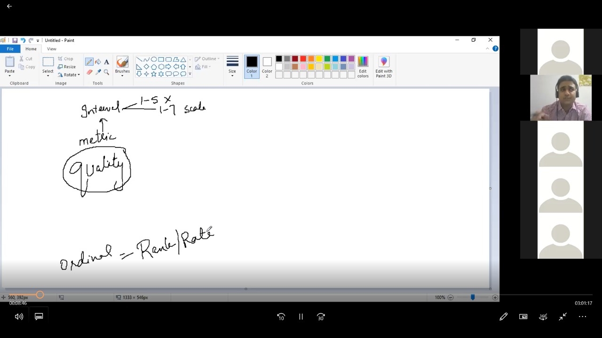Image resolution: width=602 pixels, height=338 pixels.
Task: Click the topmost participant avatar tile
Action: 561,52
